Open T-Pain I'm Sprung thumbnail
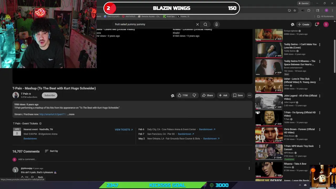Viewport: 336px width, 189px height. click(269, 118)
